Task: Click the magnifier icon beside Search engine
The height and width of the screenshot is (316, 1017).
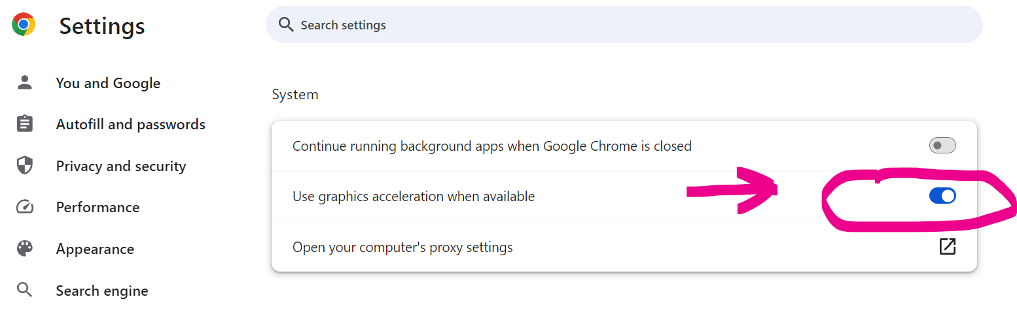Action: 25,290
